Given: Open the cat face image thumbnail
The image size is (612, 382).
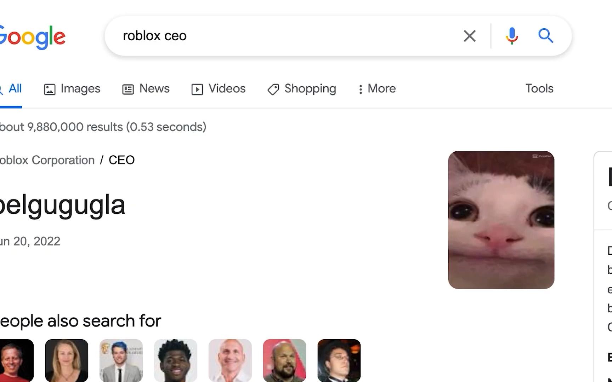Looking at the screenshot, I should [x=501, y=220].
